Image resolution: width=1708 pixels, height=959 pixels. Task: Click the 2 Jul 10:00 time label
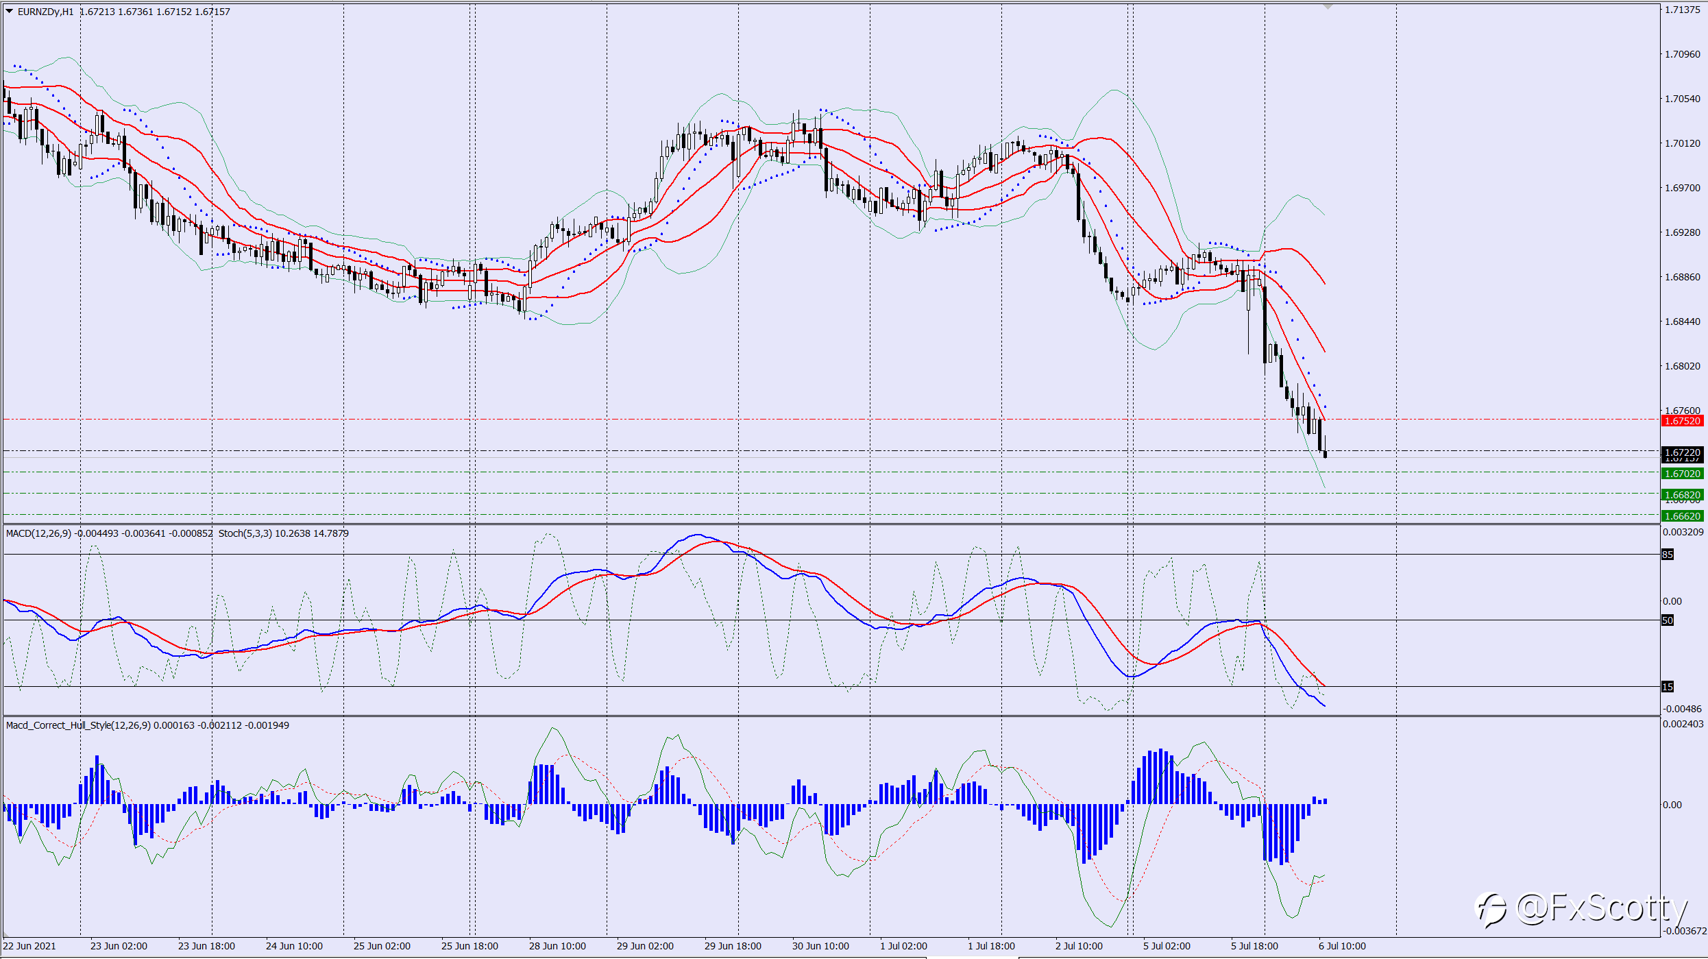[1079, 946]
